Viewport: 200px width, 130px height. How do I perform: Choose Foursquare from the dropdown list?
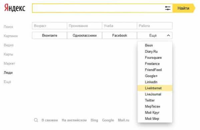click(x=155, y=58)
